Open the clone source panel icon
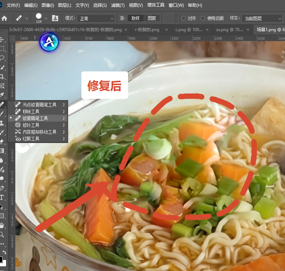Screen dimensions: 285x271 [55, 18]
